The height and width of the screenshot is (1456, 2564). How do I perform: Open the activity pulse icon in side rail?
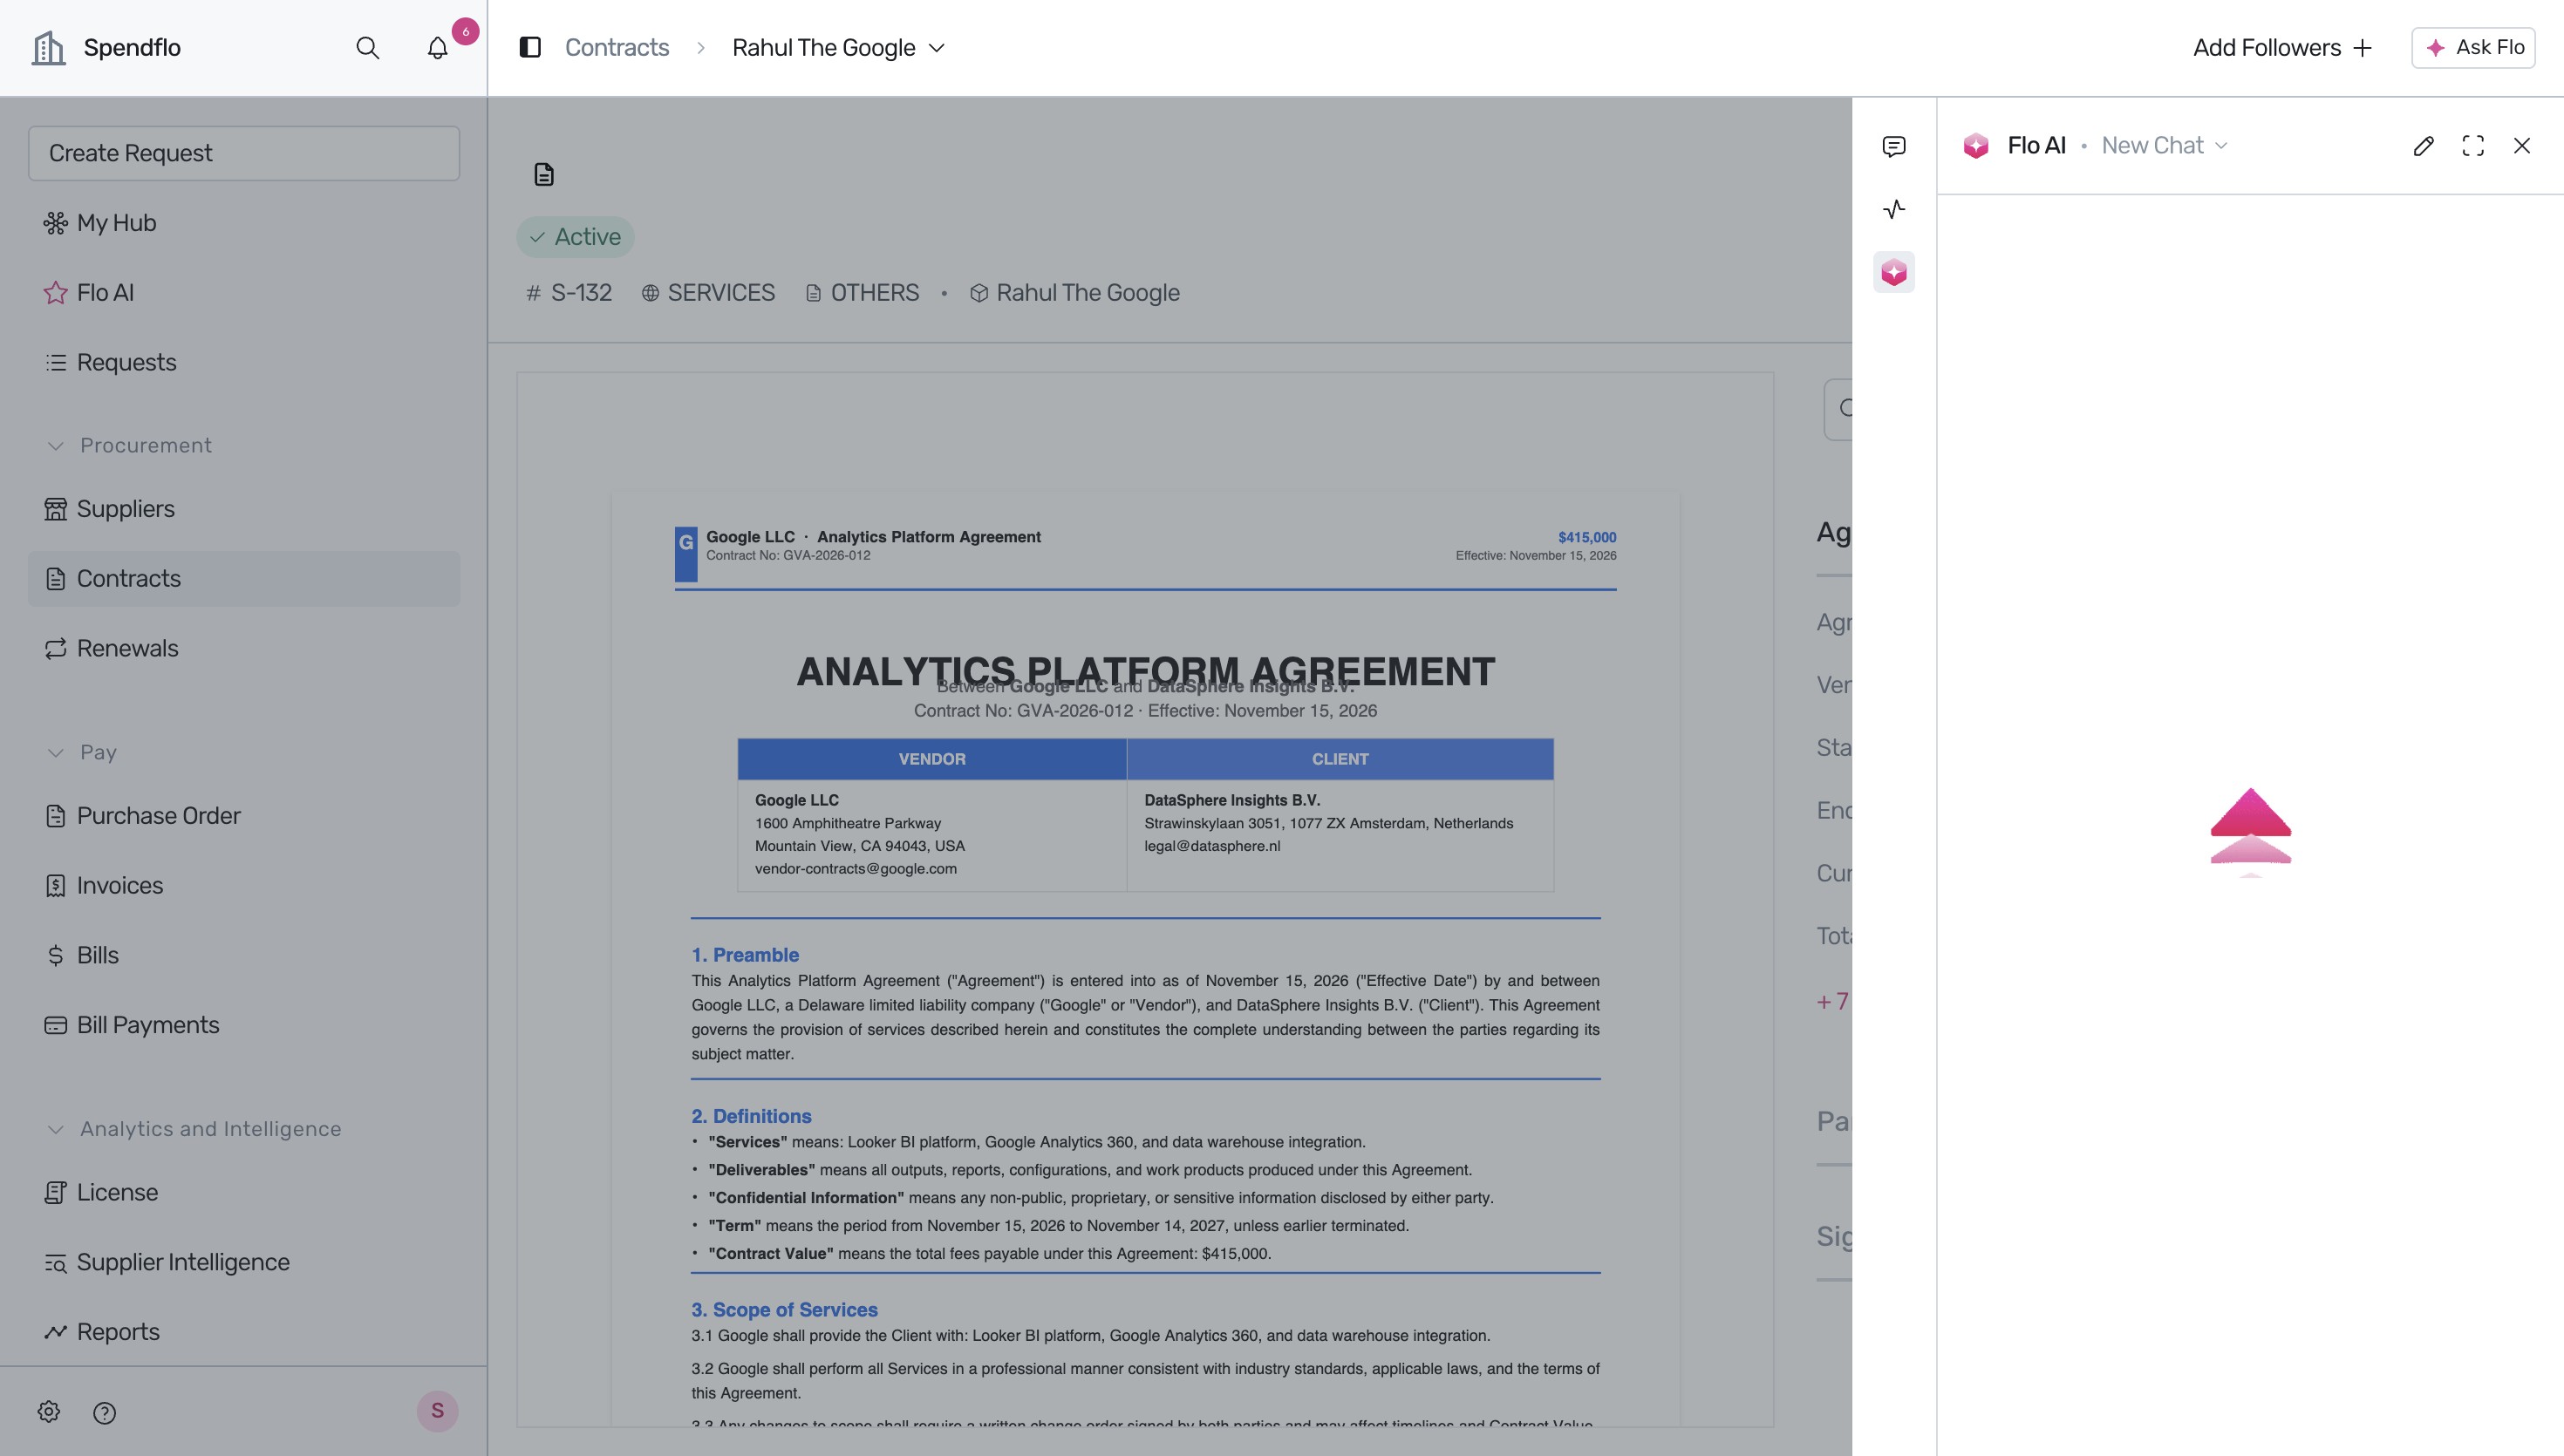pos(1894,209)
